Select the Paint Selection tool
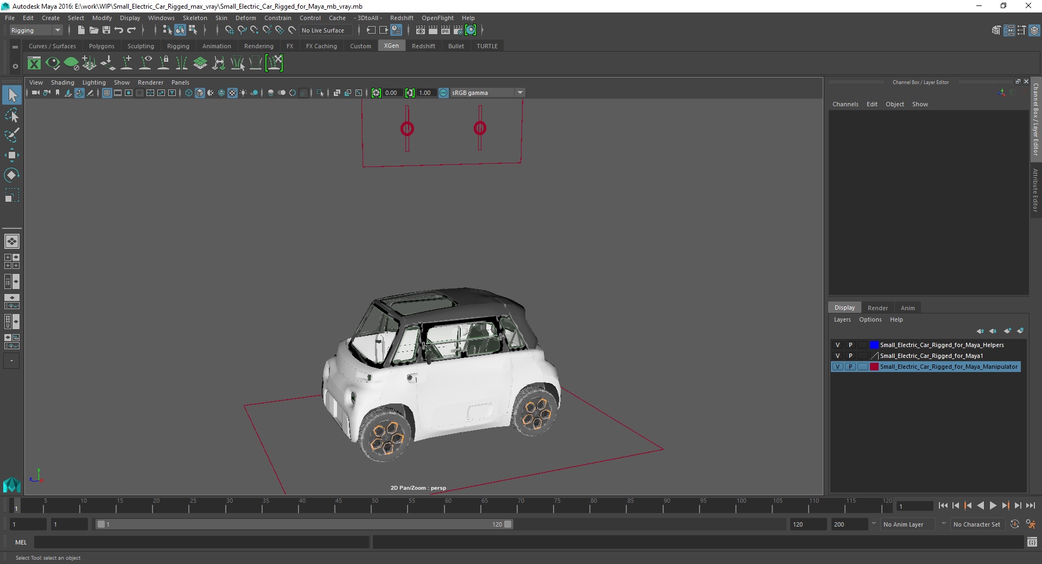 (11, 135)
